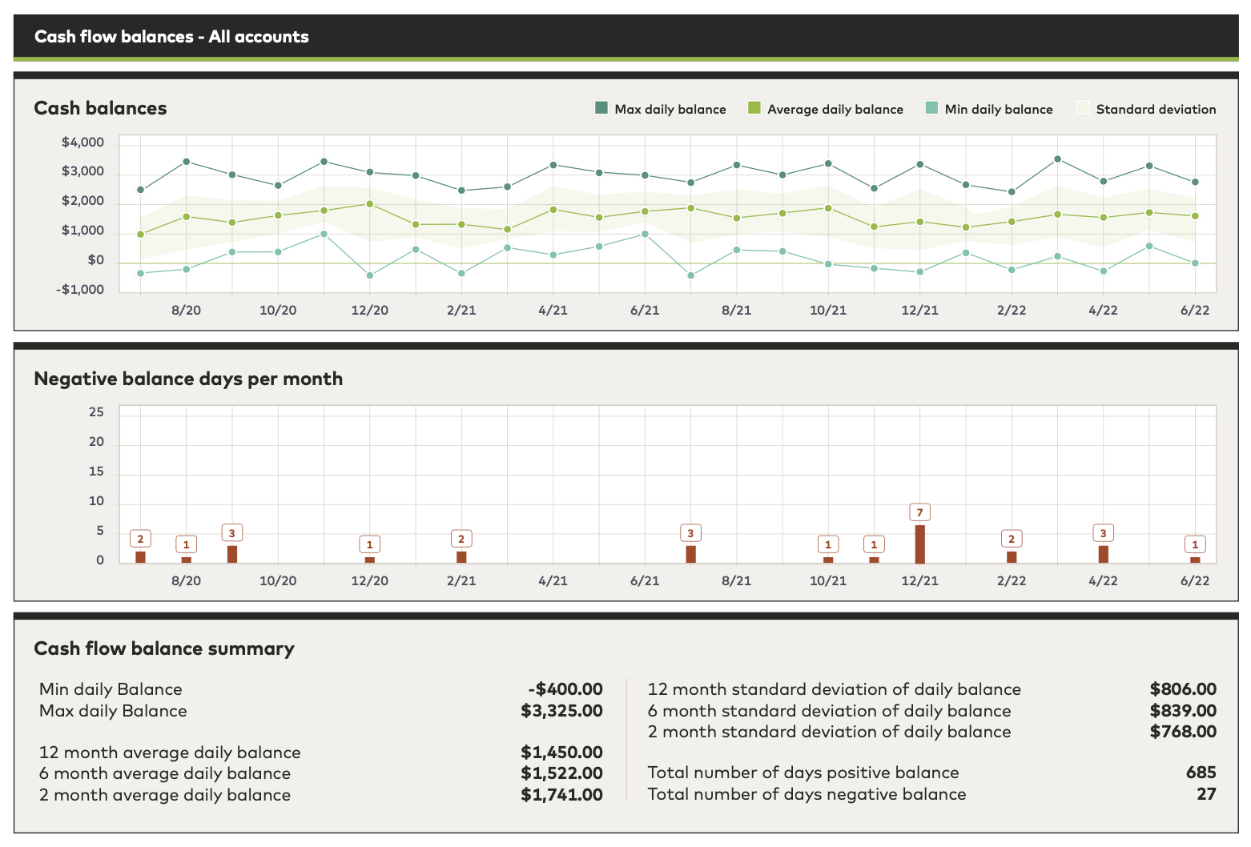The width and height of the screenshot is (1251, 847).
Task: Select the 4/22 negative balance days bar
Action: click(1103, 554)
